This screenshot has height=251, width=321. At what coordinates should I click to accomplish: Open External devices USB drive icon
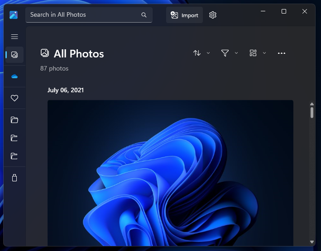click(14, 178)
